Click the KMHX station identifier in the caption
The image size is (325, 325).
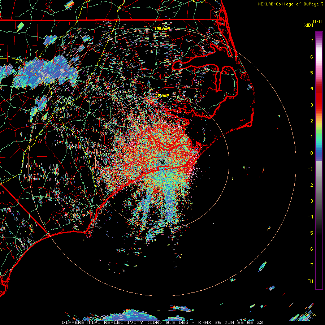click(x=205, y=322)
